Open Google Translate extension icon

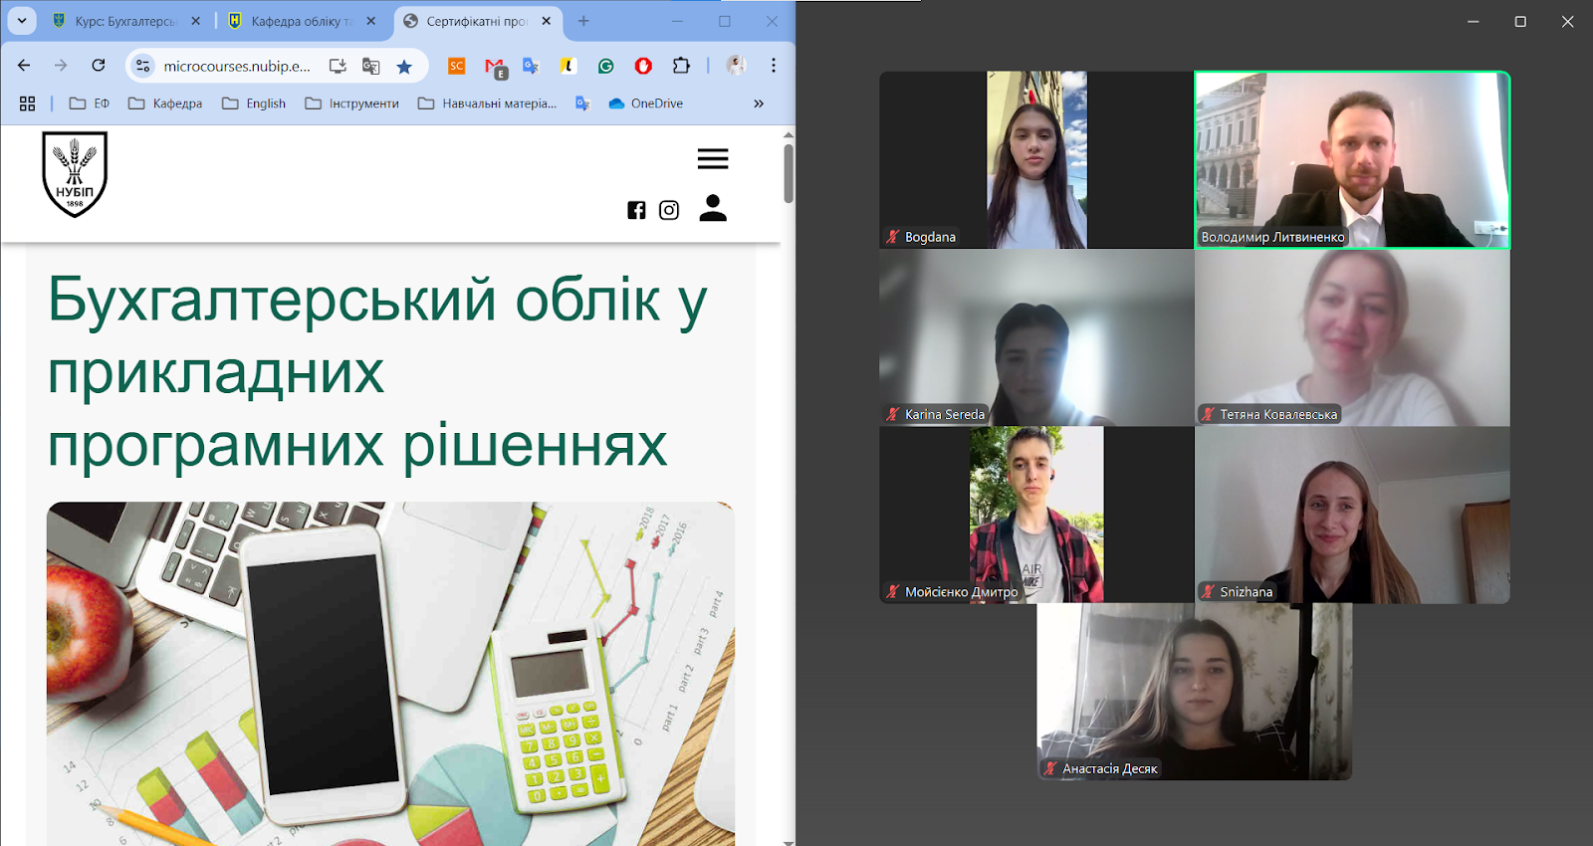[531, 66]
